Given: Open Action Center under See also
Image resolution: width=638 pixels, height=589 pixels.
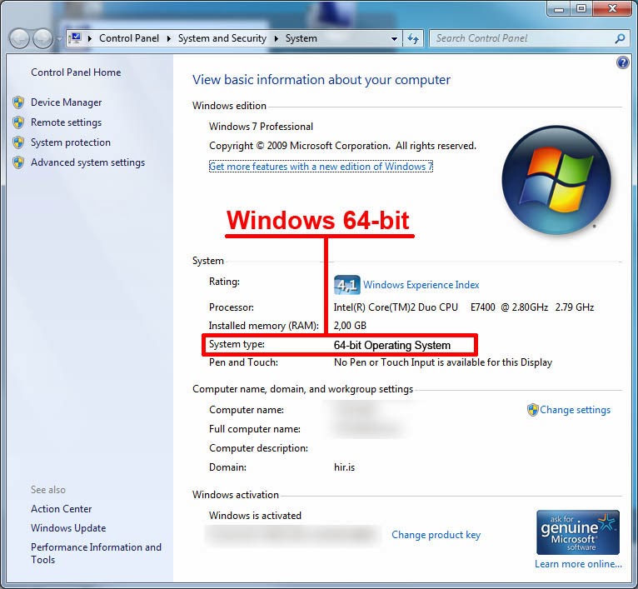Looking at the screenshot, I should pos(62,509).
